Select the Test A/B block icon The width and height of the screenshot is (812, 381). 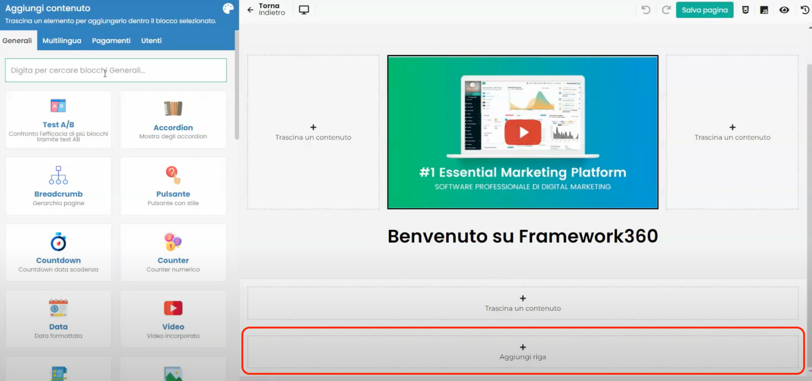58,106
